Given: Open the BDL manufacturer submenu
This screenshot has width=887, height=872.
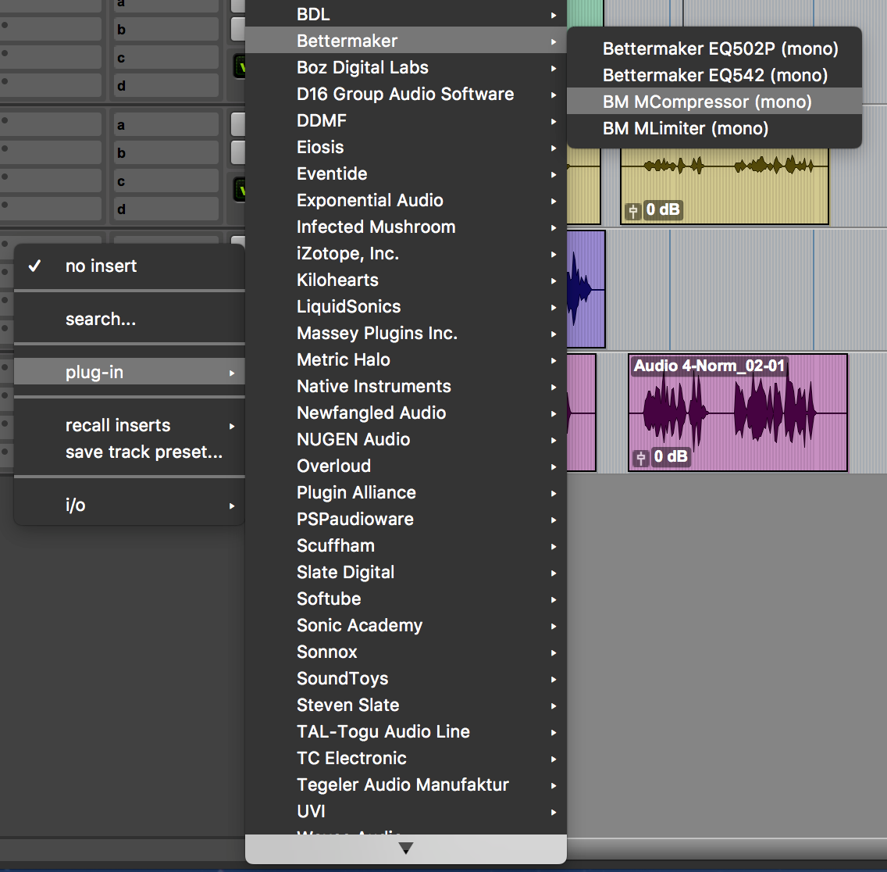Looking at the screenshot, I should pyautogui.click(x=405, y=14).
